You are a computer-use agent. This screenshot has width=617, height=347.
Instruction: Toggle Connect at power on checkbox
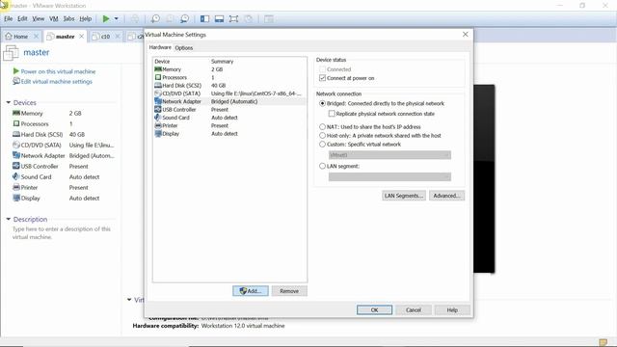[x=322, y=78]
